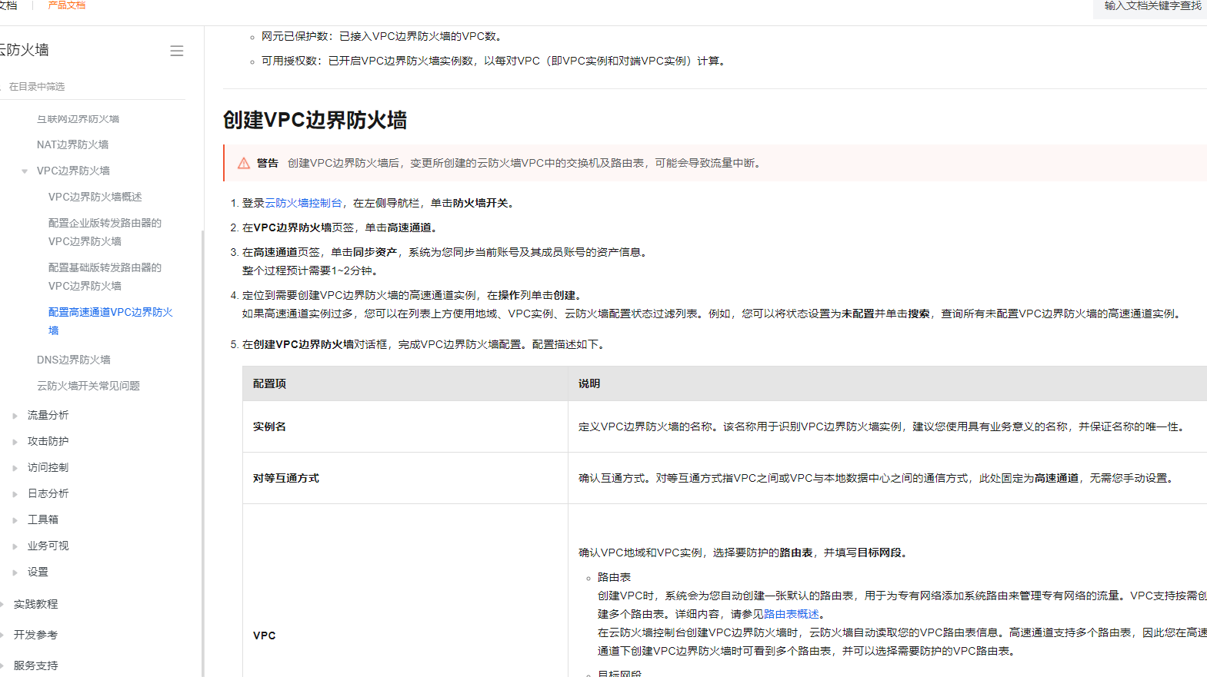The image size is (1207, 677).
Task: Expand the 工具箱 section arrow
Action: point(15,520)
